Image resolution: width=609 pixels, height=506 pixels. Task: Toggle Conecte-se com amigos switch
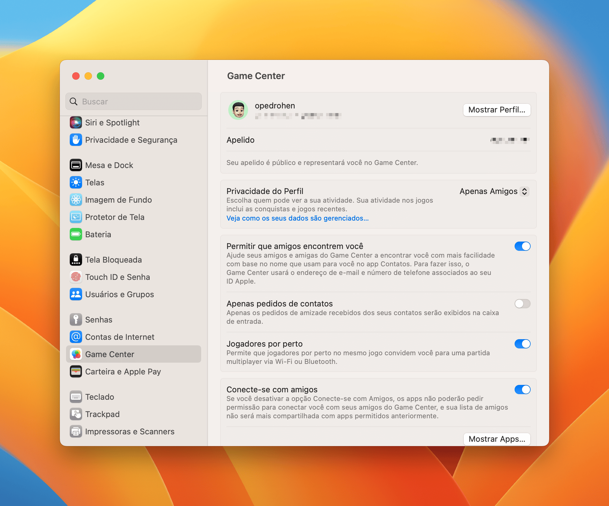(521, 390)
